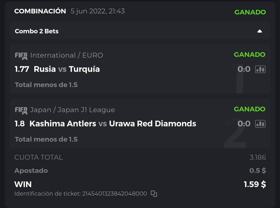Click the 1.77 odds value
Image resolution: width=280 pixels, height=208 pixels.
[22, 69]
